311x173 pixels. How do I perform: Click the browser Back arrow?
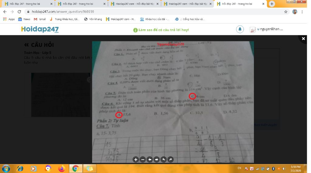point(5,12)
